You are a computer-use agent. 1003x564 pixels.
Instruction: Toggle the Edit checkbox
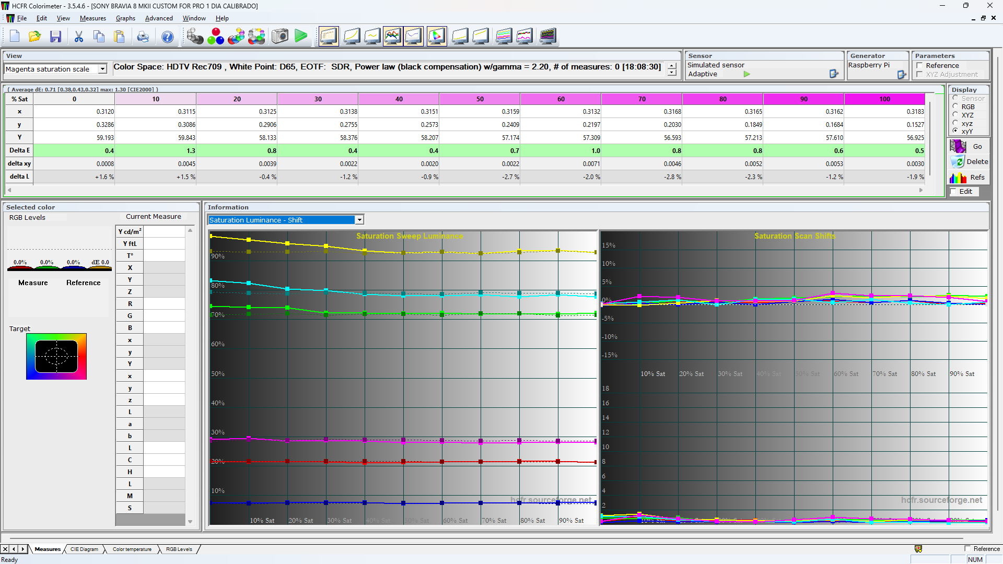(x=954, y=192)
